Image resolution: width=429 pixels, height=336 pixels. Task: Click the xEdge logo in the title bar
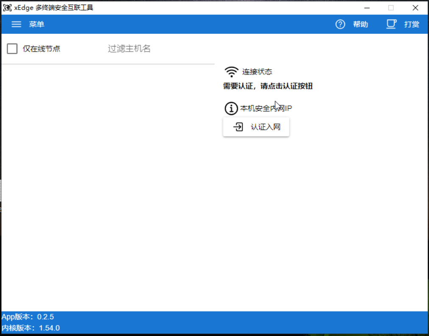(x=7, y=8)
